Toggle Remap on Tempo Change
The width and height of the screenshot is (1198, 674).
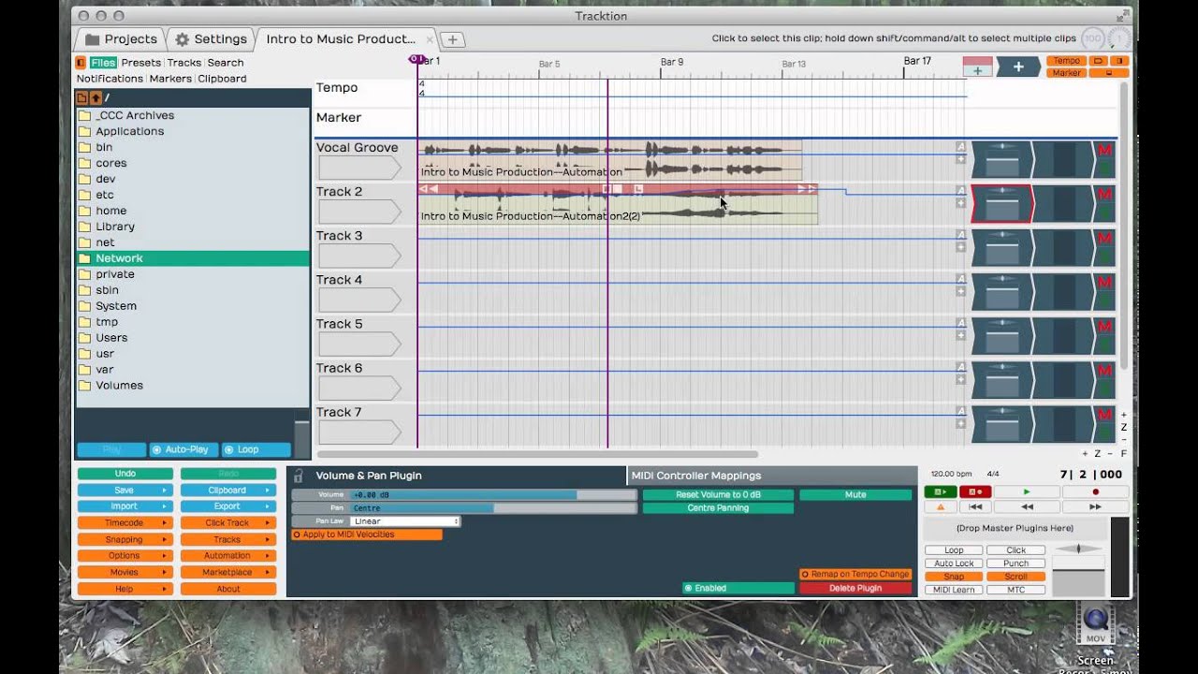point(855,574)
